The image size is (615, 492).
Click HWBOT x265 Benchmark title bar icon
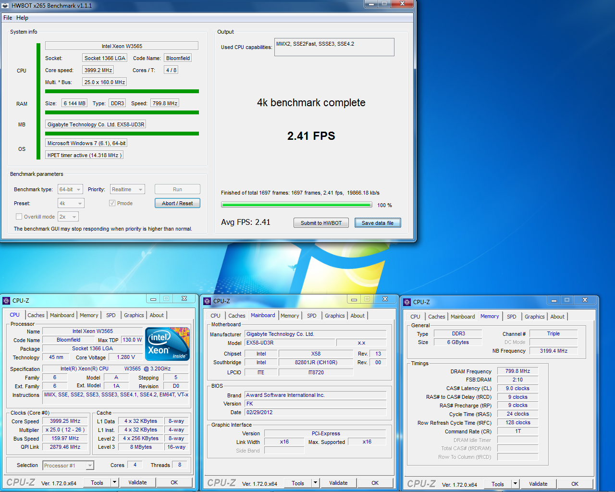5,6
